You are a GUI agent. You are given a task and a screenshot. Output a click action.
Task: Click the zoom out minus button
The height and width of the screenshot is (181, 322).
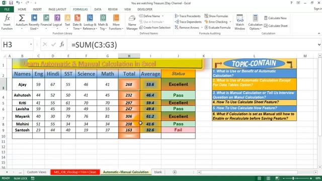pos(284,178)
